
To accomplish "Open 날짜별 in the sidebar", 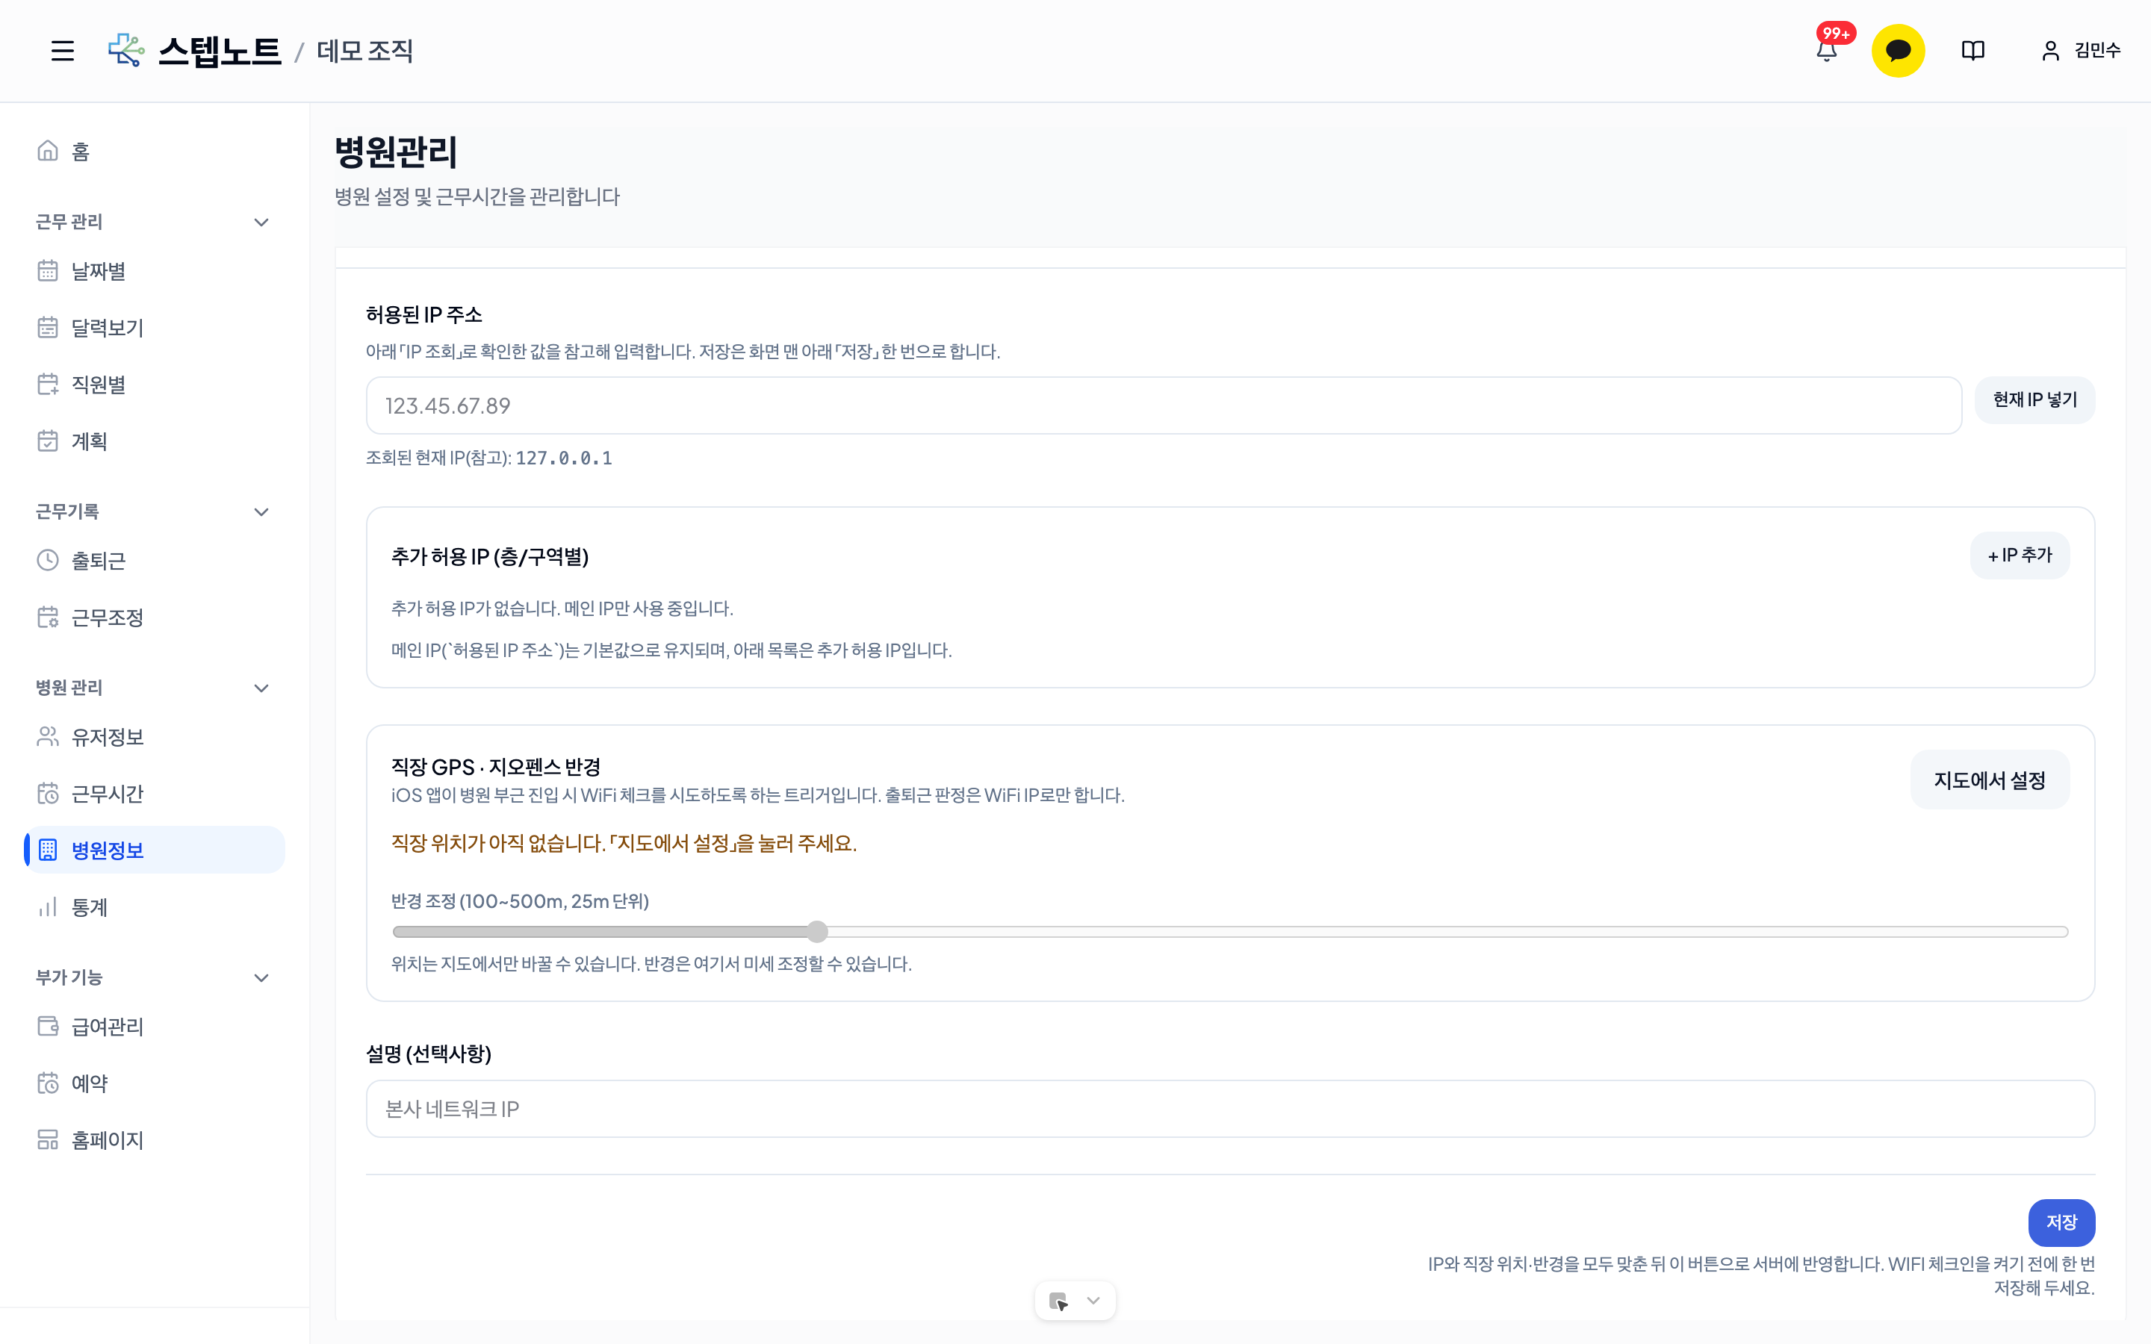I will [155, 271].
